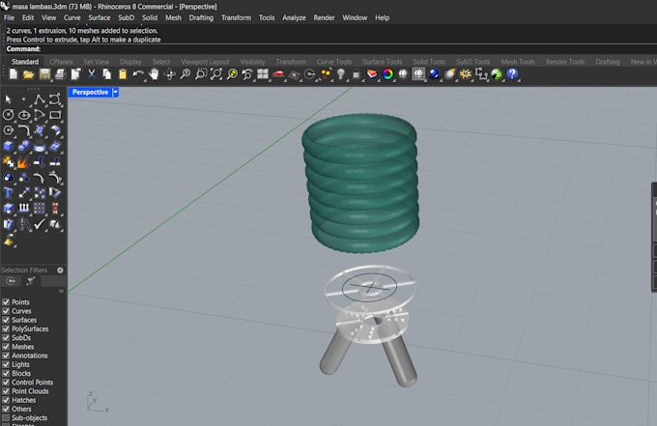Toggle the PolySurfaces filter checkbox
657x426 pixels.
pyautogui.click(x=6, y=328)
